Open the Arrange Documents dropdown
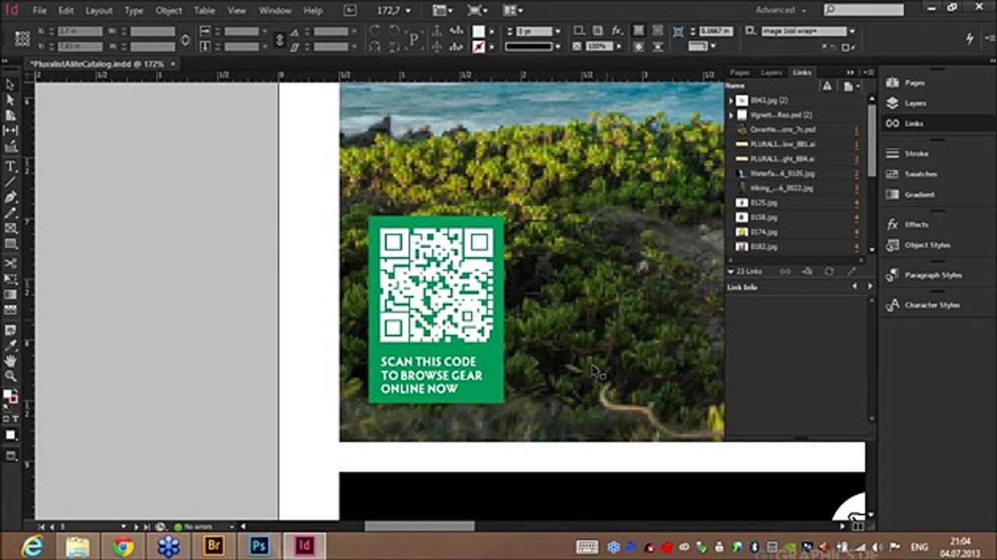The image size is (997, 560). 513,11
